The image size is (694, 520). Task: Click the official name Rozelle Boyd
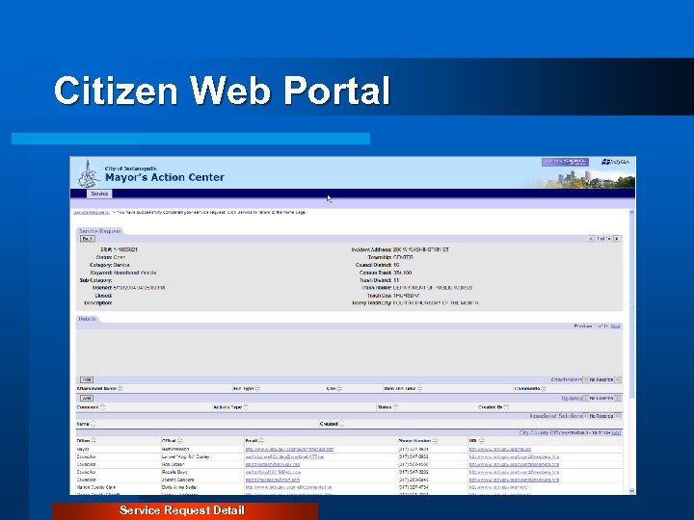175,472
